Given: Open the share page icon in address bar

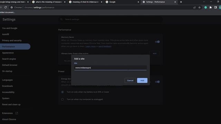Looking at the screenshot, I should (x=194, y=8).
